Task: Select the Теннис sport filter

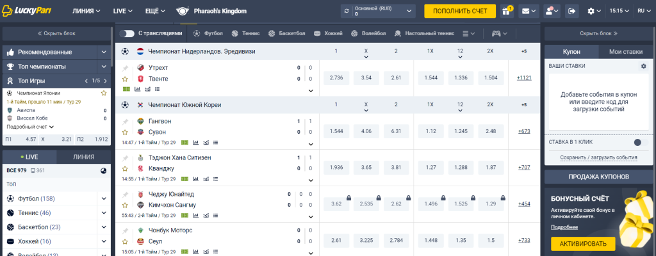Action: (x=245, y=33)
